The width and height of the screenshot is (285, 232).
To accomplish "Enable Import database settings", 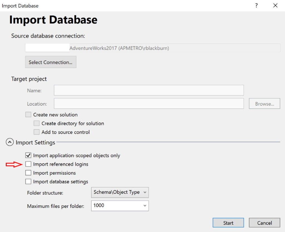I will pyautogui.click(x=28, y=181).
